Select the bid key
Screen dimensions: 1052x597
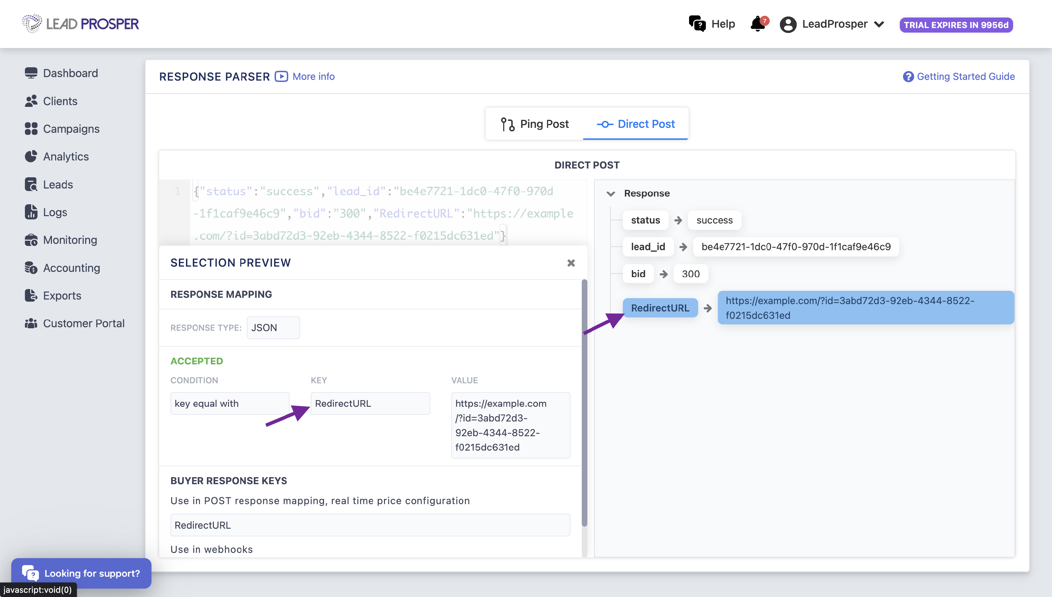coord(638,274)
